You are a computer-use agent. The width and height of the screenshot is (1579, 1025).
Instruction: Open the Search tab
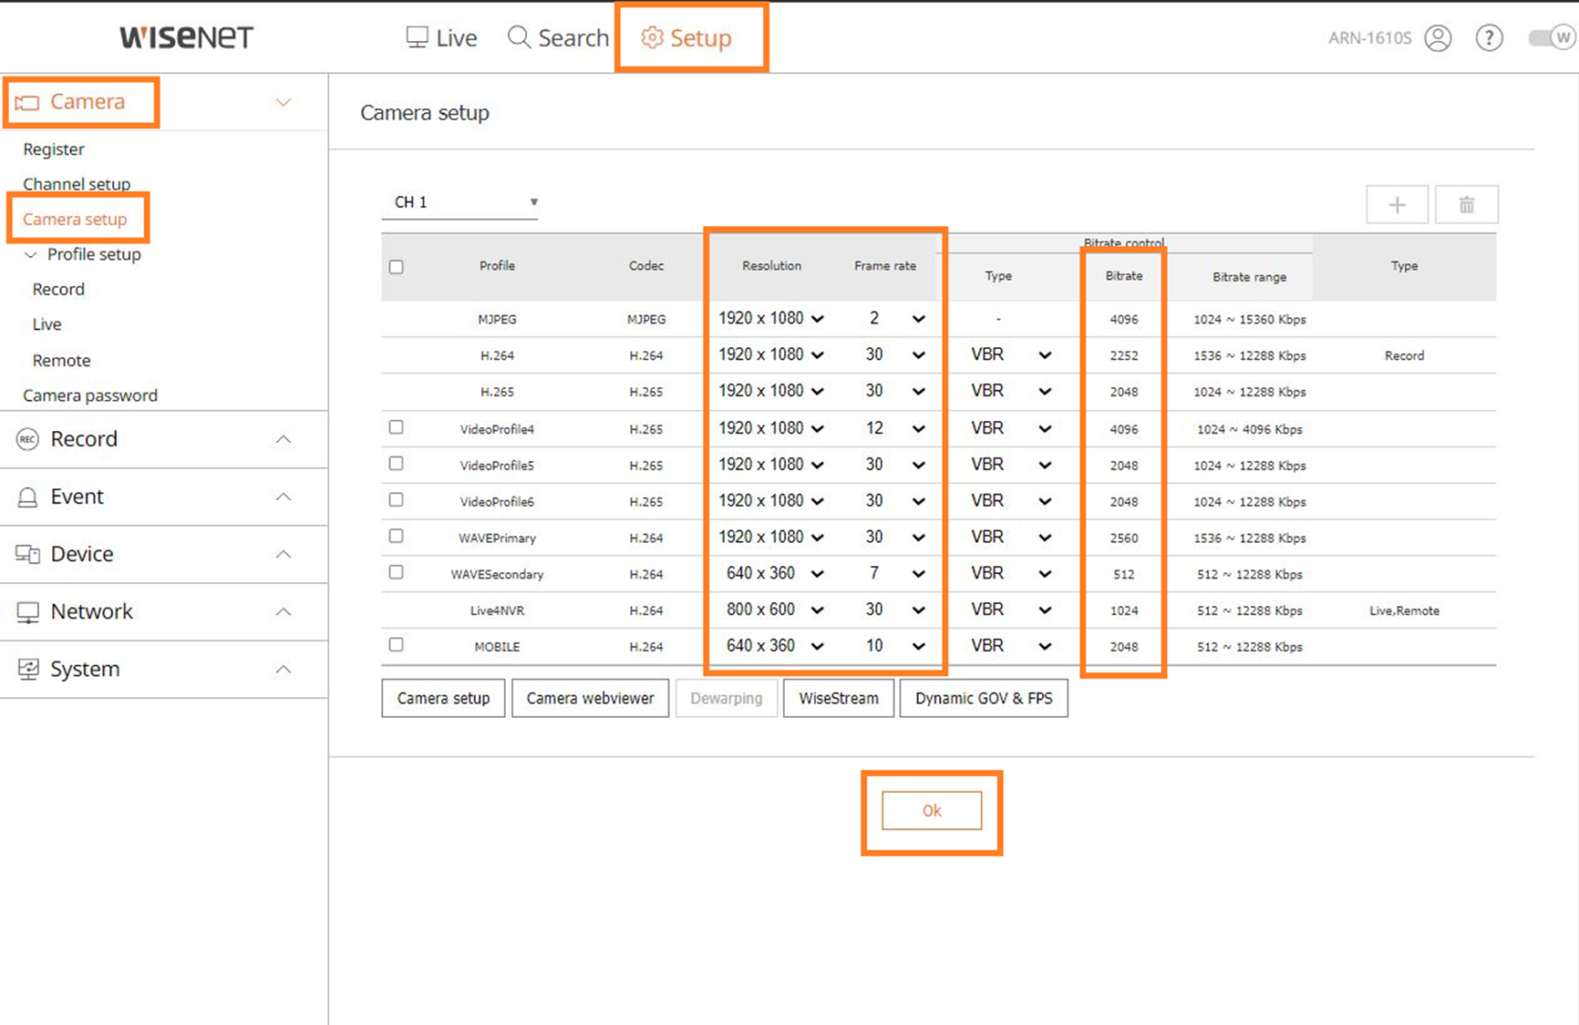(558, 38)
